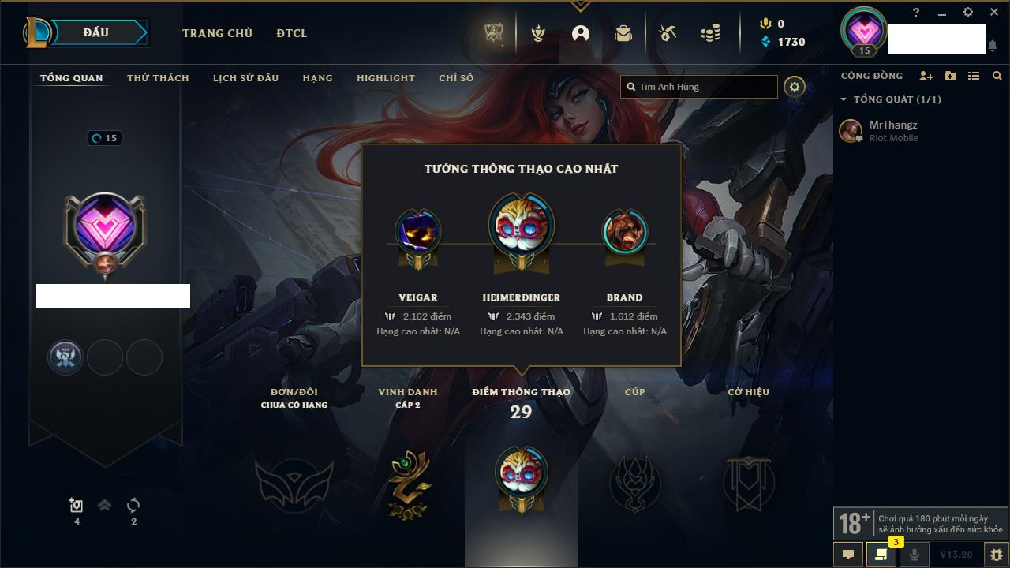
Task: Open the chat bubble icon
Action: tap(848, 555)
